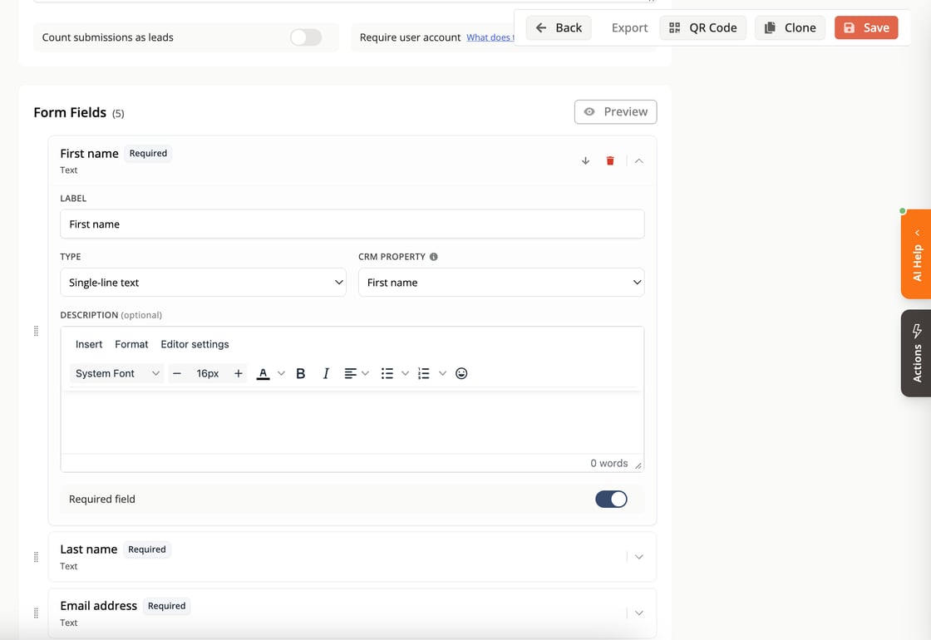This screenshot has width=931, height=640.
Task: Open the AI Help side tab
Action: 916,254
